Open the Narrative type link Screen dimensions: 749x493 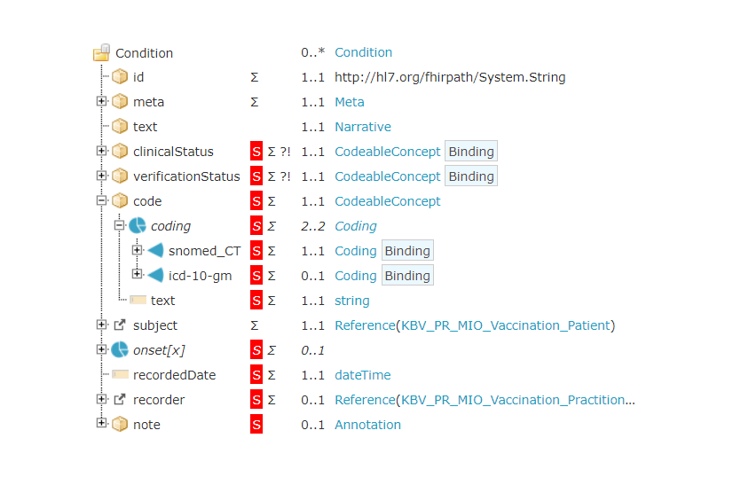pyautogui.click(x=362, y=127)
